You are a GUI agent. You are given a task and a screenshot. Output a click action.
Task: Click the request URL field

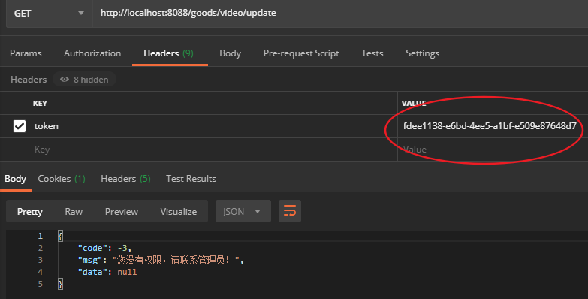[340, 14]
